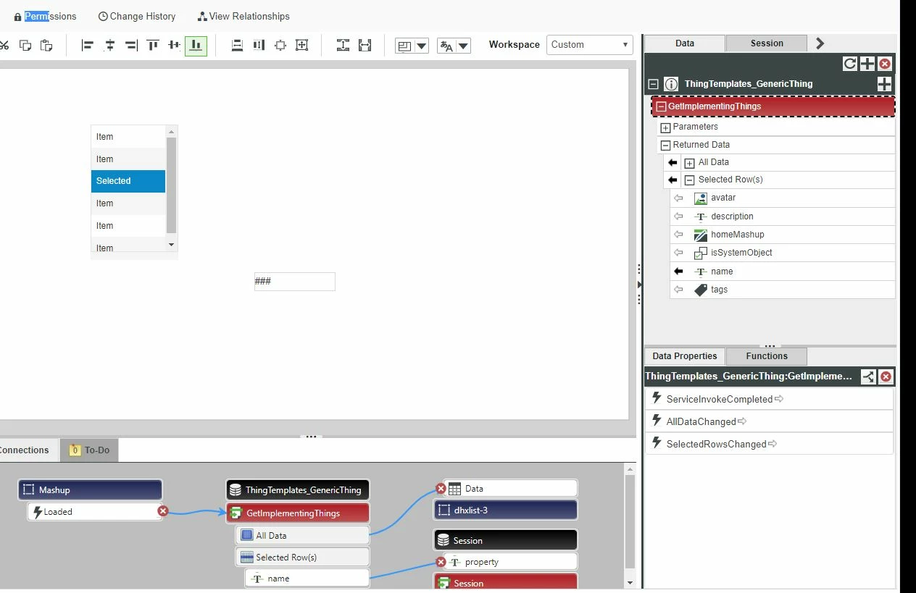
Task: Collapse the GetImplementingThings service node
Action: pyautogui.click(x=661, y=106)
